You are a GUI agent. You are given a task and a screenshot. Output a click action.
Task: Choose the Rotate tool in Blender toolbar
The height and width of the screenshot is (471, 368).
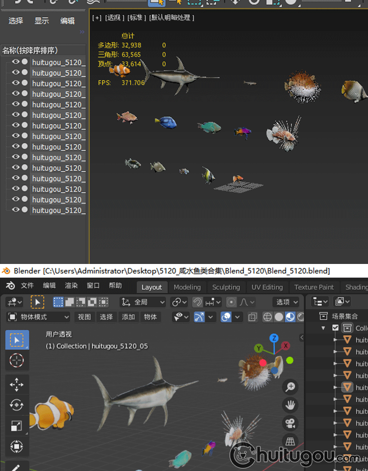(x=17, y=405)
